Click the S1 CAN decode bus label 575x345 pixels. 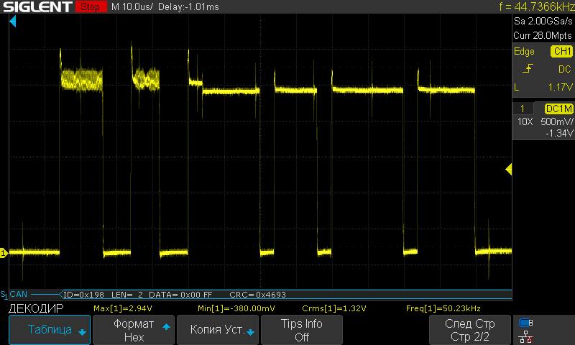click(x=14, y=294)
